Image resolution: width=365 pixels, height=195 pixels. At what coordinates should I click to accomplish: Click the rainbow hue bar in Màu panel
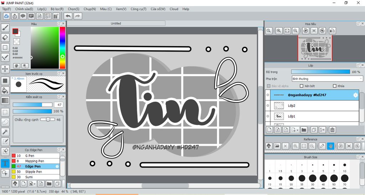click(x=62, y=48)
